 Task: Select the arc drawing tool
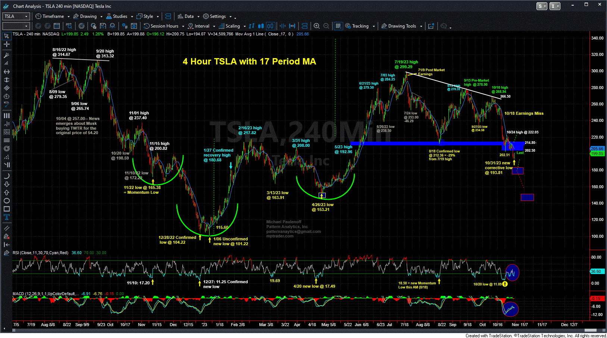coord(6,176)
